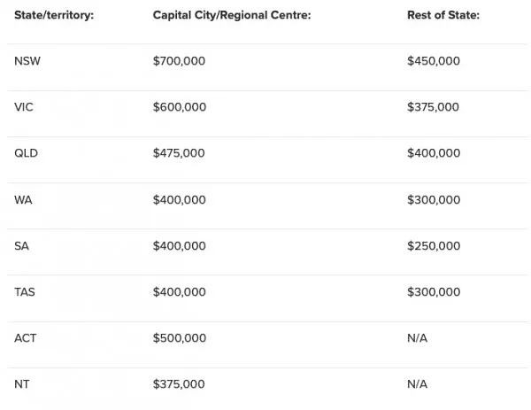Click the State/territory column header
The image size is (531, 410).
pyautogui.click(x=54, y=15)
